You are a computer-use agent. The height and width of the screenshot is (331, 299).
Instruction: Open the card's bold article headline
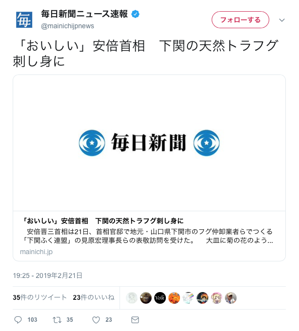(x=103, y=221)
